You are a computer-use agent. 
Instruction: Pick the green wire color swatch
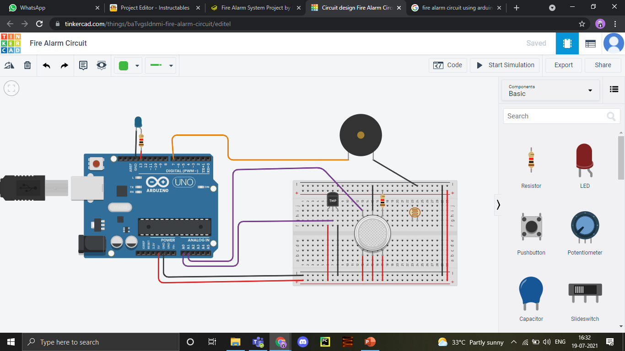point(124,65)
